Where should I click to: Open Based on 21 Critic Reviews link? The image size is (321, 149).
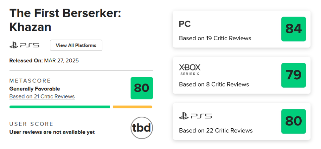pos(42,96)
